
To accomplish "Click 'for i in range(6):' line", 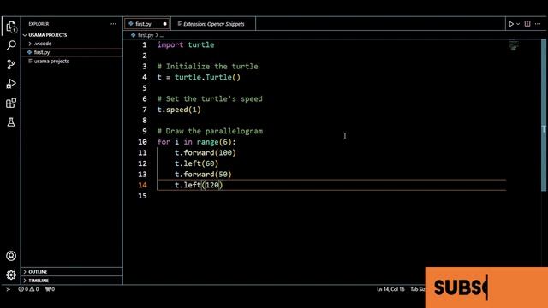I will point(196,142).
